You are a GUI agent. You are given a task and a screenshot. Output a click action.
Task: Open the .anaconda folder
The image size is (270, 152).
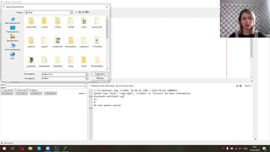click(x=31, y=23)
